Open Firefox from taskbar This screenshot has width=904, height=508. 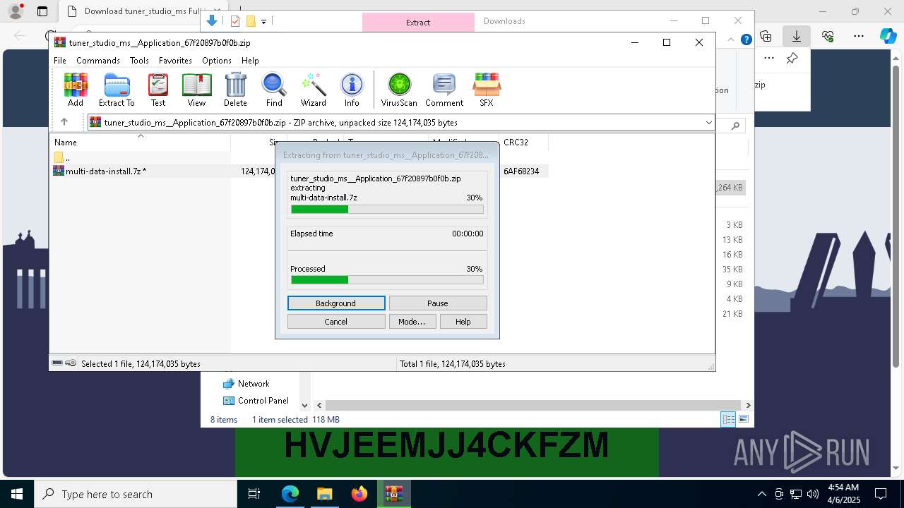tap(359, 494)
